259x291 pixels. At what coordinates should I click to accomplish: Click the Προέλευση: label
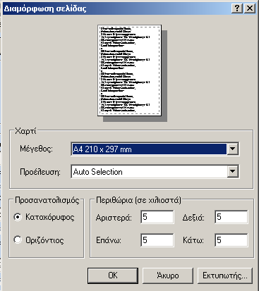click(x=40, y=172)
